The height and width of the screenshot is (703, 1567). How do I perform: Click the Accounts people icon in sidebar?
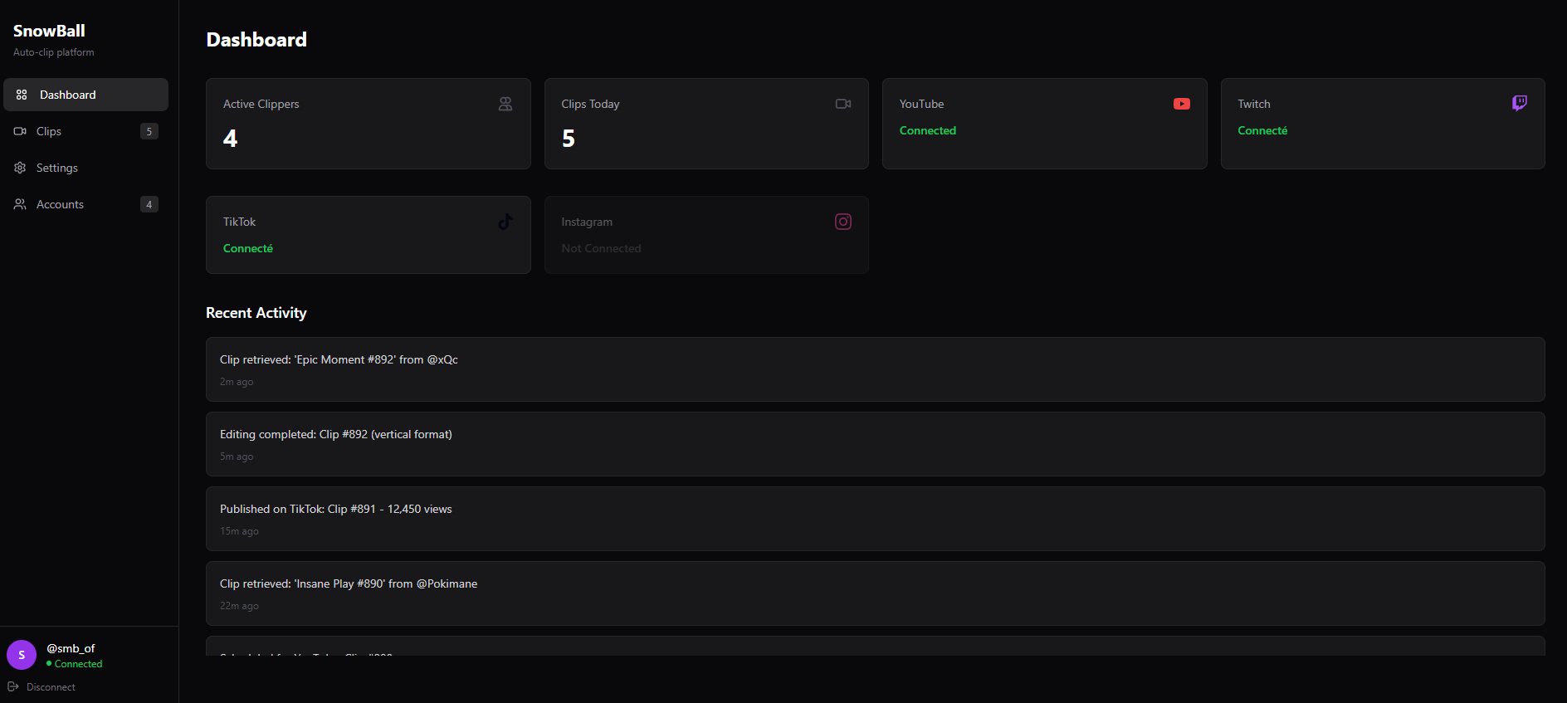click(20, 204)
